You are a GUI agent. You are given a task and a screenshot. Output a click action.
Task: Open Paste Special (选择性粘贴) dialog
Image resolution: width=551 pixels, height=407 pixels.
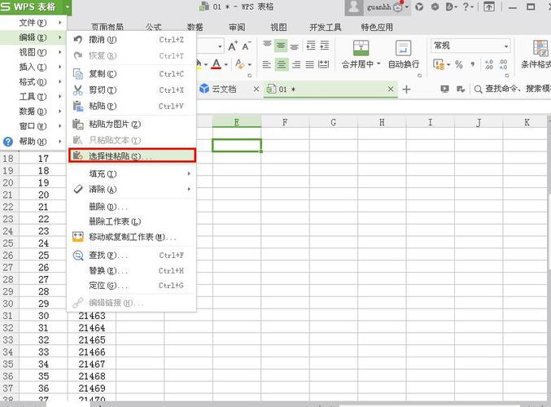pyautogui.click(x=132, y=155)
